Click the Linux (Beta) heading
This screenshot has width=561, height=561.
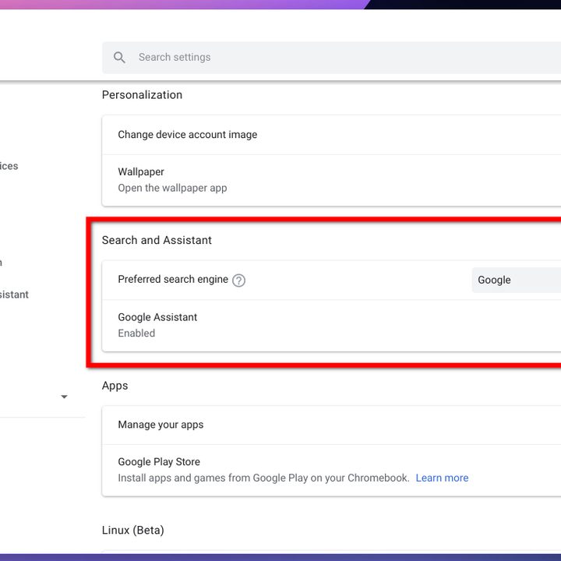click(x=133, y=531)
